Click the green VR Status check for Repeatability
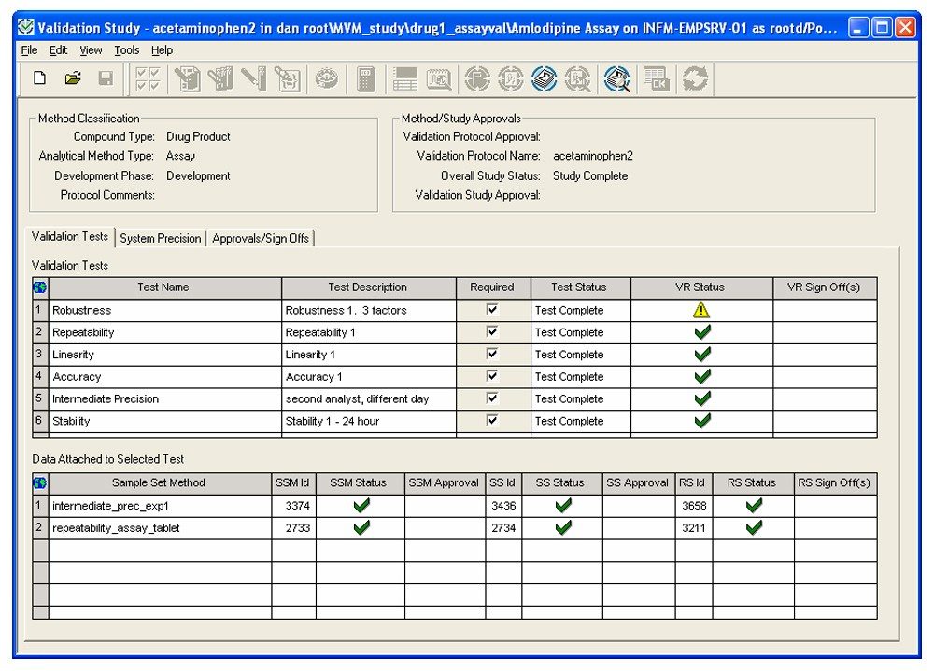 pyautogui.click(x=703, y=332)
